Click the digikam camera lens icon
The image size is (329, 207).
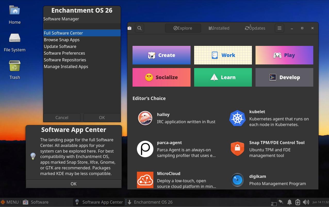[237, 180]
